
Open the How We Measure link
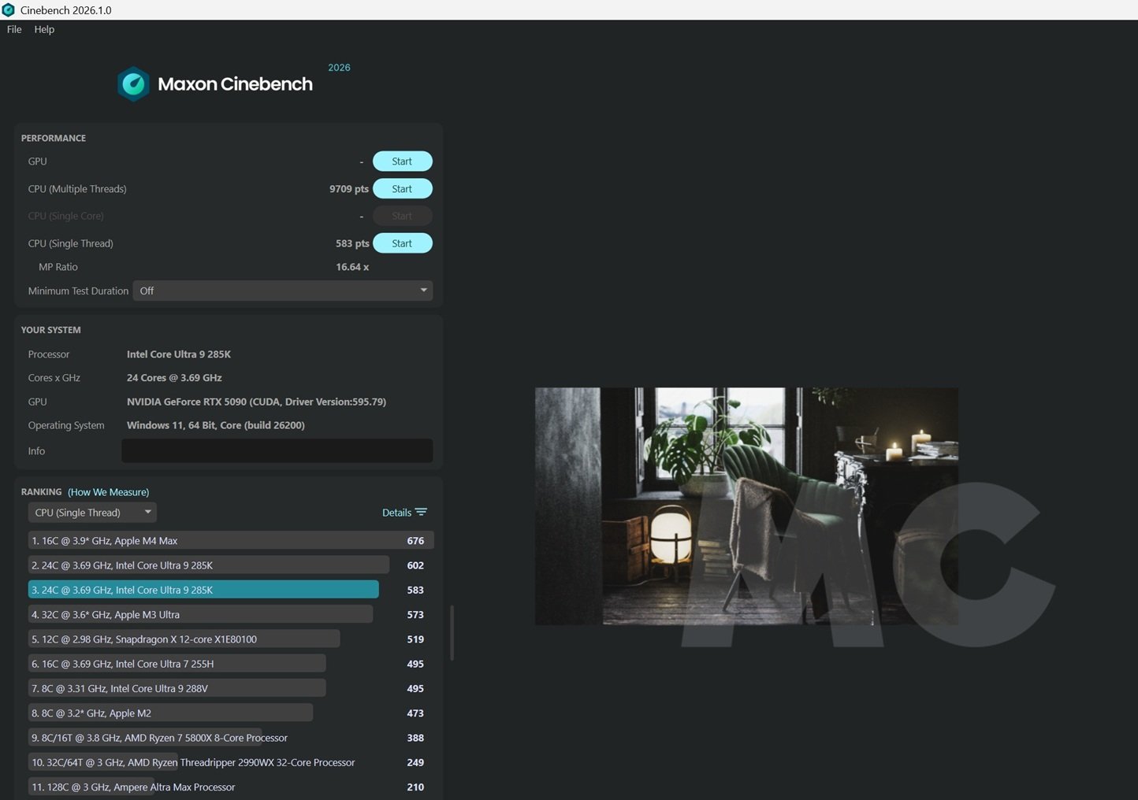[108, 492]
